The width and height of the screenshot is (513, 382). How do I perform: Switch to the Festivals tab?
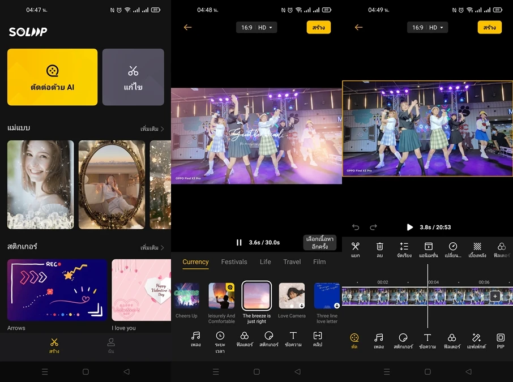[x=234, y=262]
